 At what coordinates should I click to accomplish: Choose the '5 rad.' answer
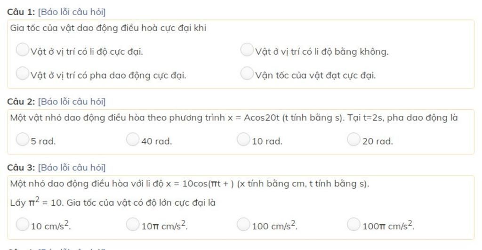[x=23, y=139]
